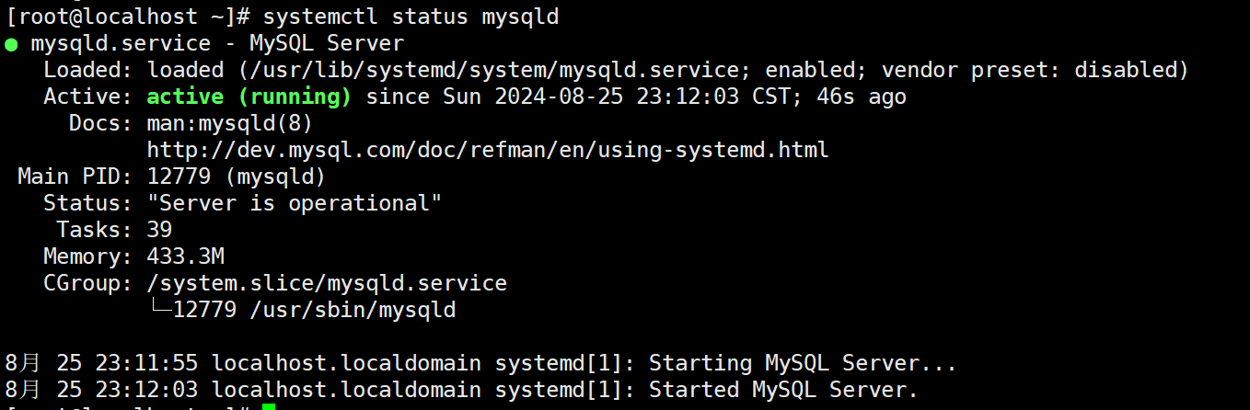The width and height of the screenshot is (1250, 410).
Task: Click the 'enabled;' word in Loaded line
Action: pos(817,71)
